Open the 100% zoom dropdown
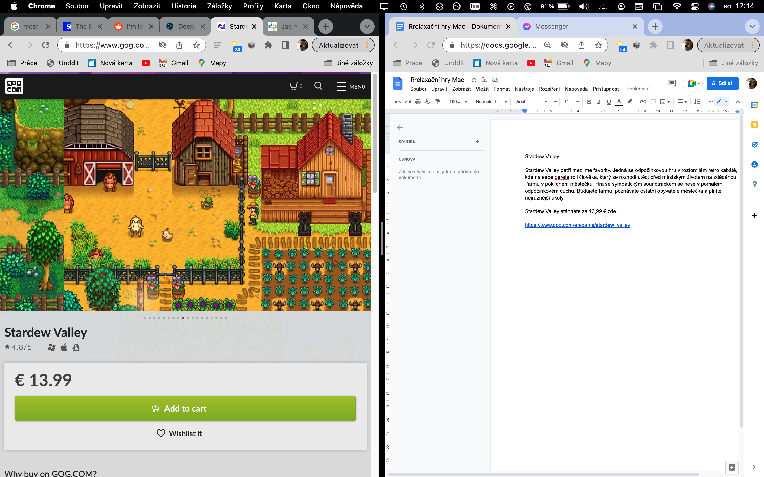 pos(458,101)
